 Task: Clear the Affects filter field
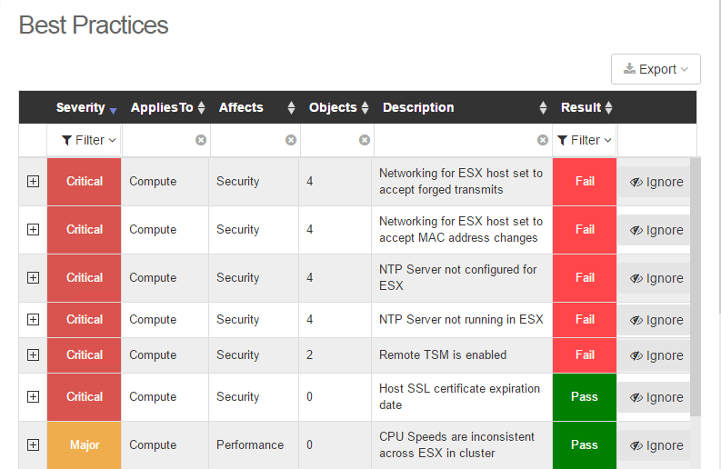[291, 140]
